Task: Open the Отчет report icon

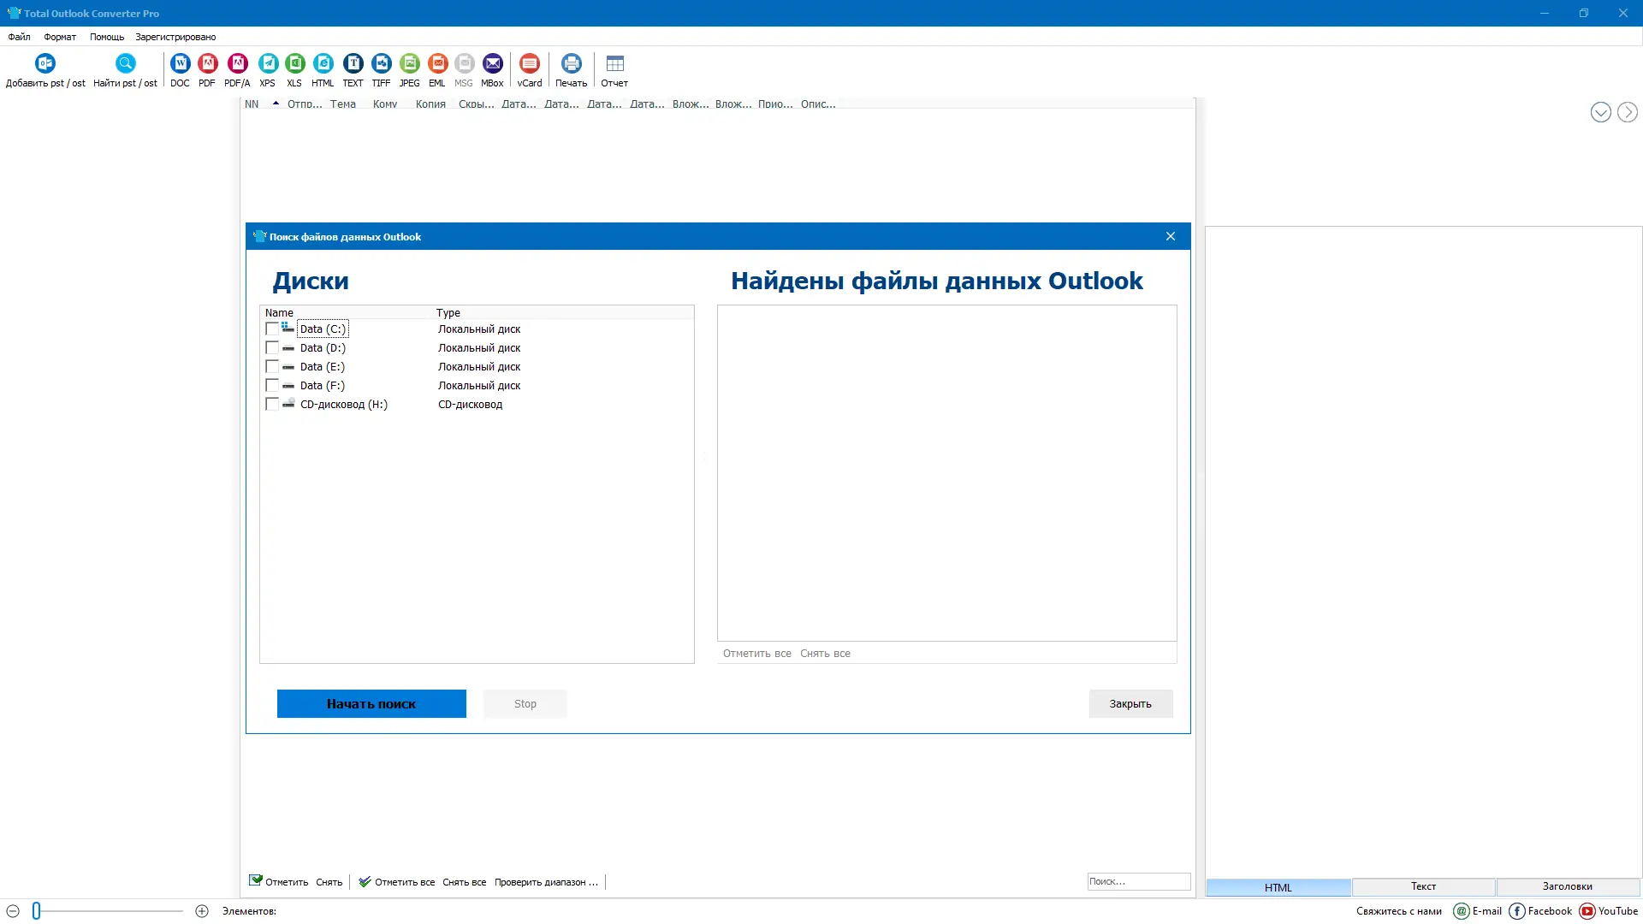Action: pyautogui.click(x=614, y=64)
